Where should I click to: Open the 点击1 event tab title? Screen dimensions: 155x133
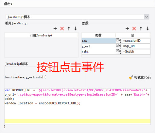pos(8,4)
